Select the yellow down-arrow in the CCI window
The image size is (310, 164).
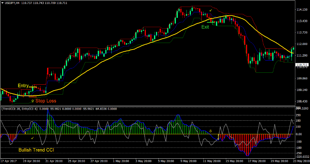(210, 131)
